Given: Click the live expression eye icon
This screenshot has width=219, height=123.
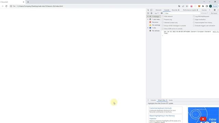Looking at the screenshot, I should click(x=162, y=13).
